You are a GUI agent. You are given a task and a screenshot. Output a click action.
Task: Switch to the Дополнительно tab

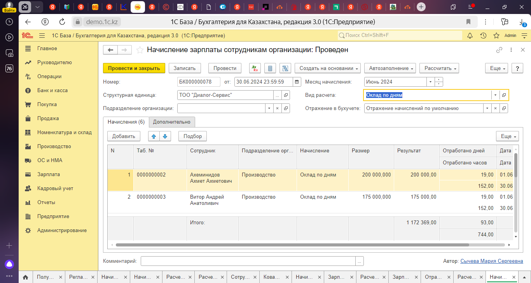[172, 122]
